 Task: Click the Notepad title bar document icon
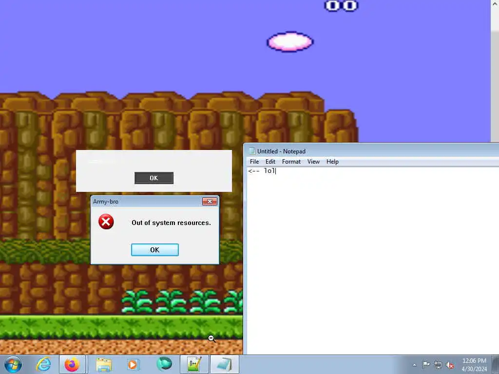252,151
